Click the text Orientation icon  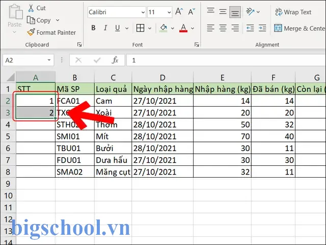(250, 11)
